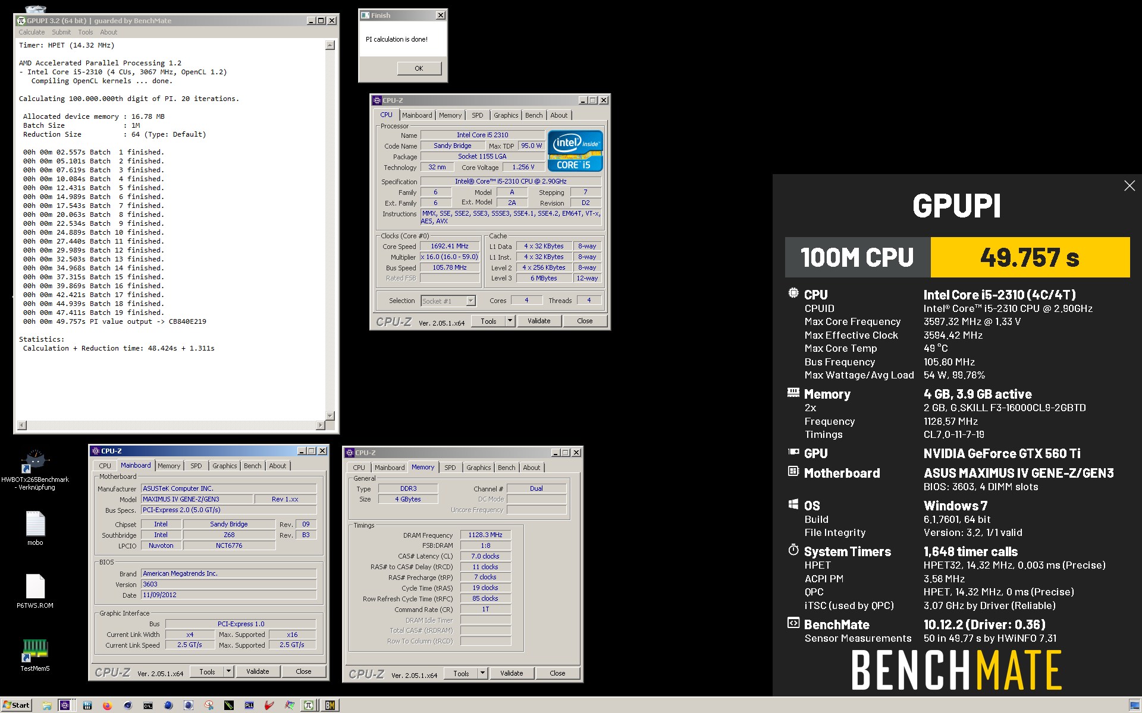This screenshot has width=1142, height=713.
Task: Expand Tools dropdown arrow in CPU-Z Mainboard window
Action: tap(228, 671)
